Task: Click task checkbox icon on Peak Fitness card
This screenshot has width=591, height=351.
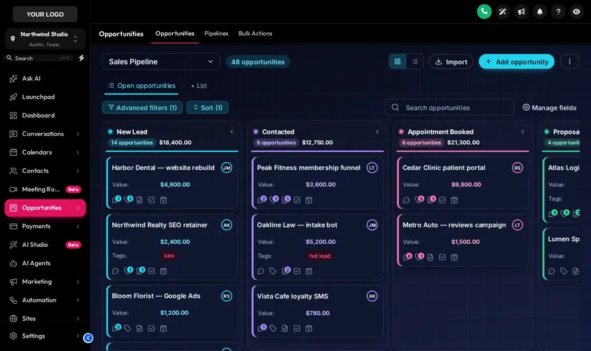Action: pyautogui.click(x=297, y=200)
